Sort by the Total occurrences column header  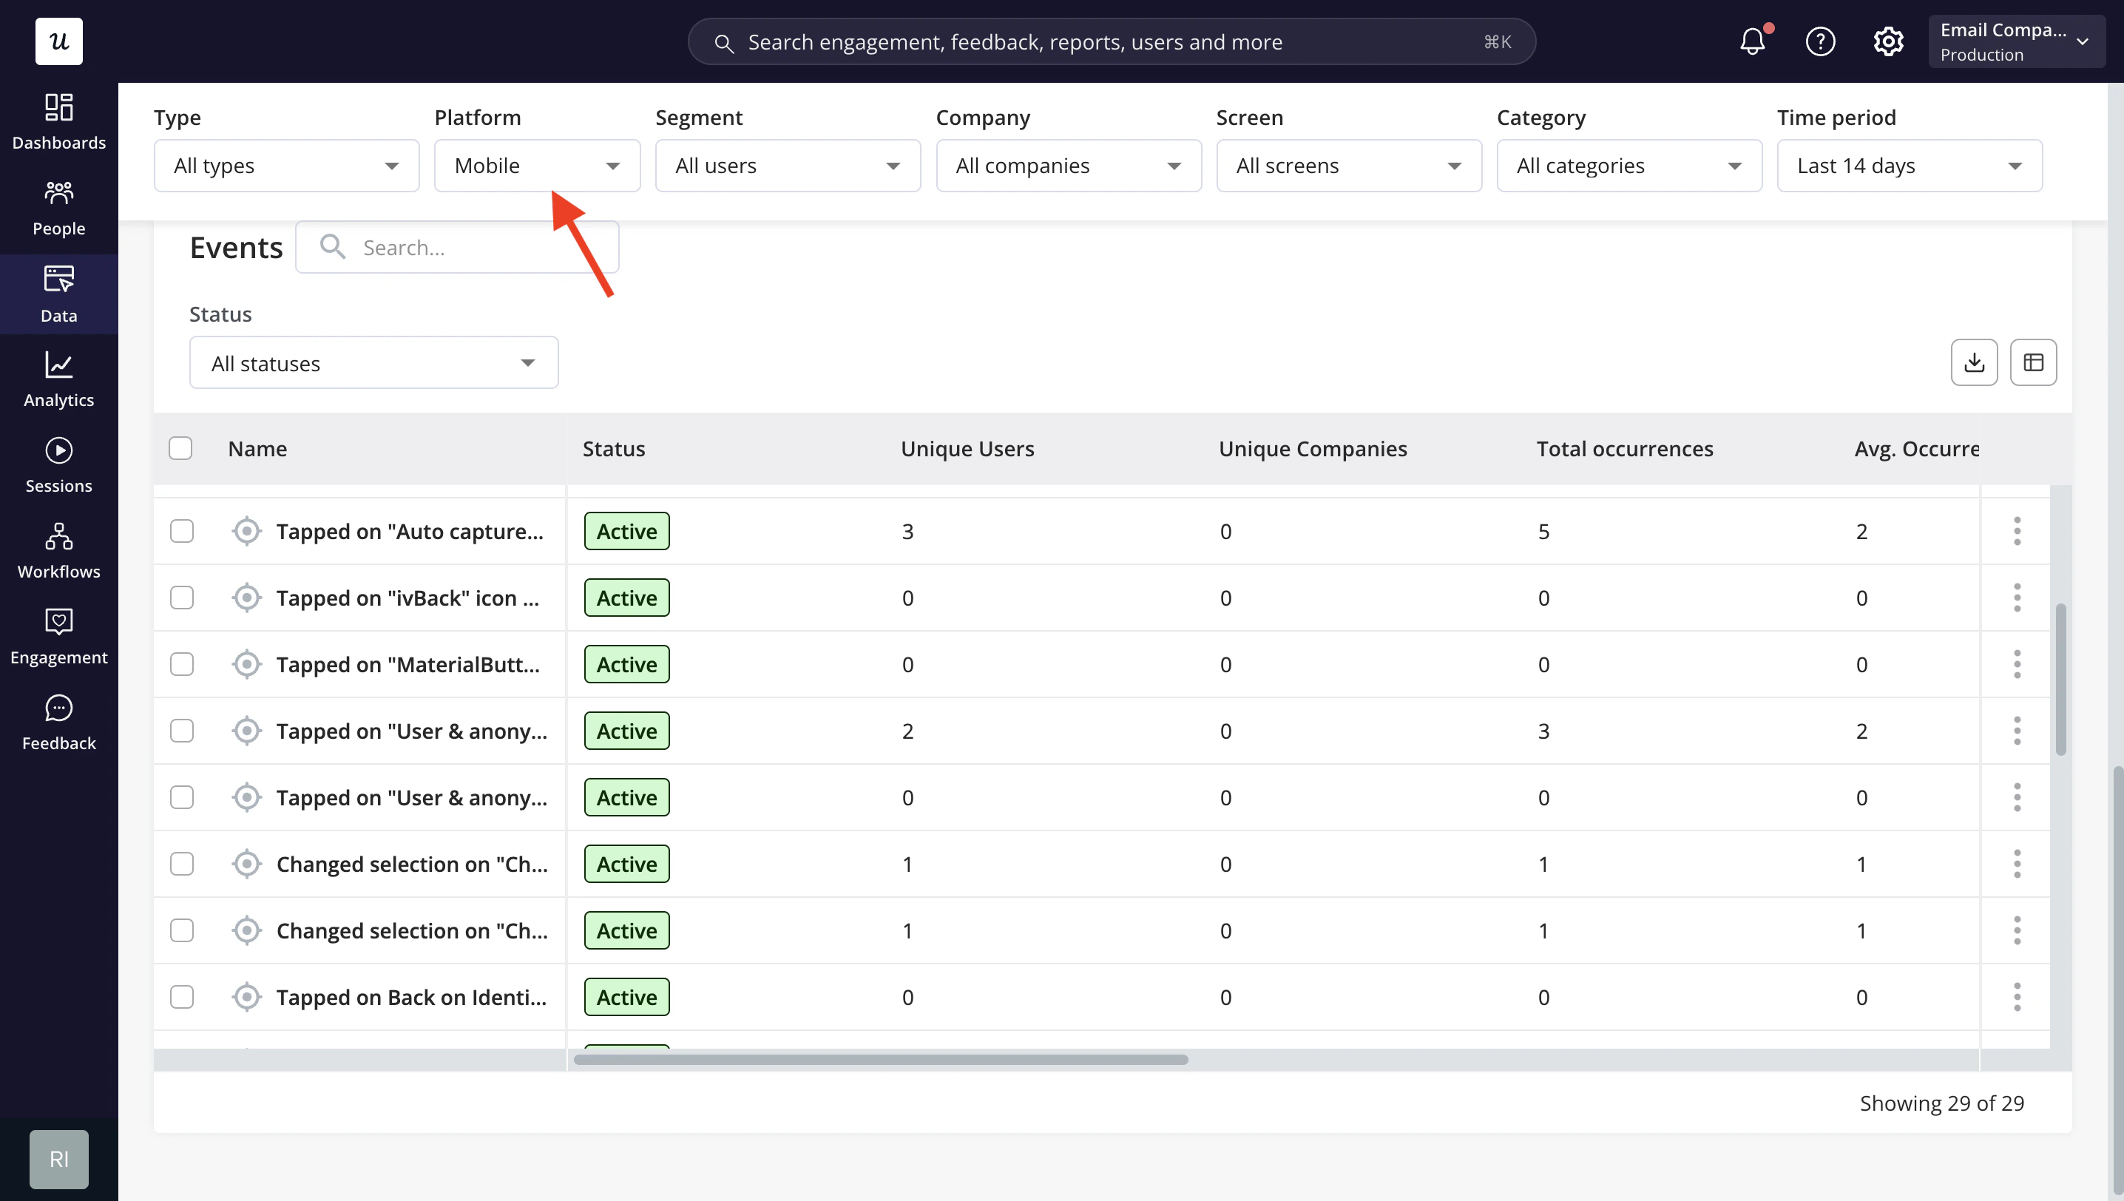(x=1624, y=449)
